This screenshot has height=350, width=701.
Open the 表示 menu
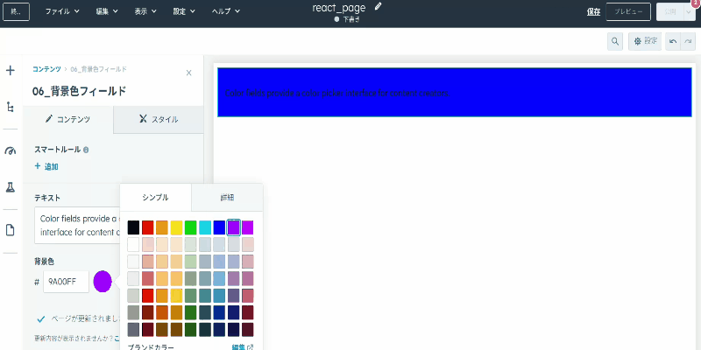coord(145,11)
